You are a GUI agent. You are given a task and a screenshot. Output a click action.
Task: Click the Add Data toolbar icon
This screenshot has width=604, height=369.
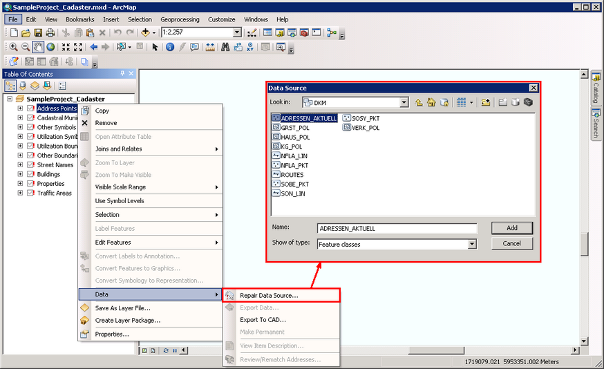[145, 32]
